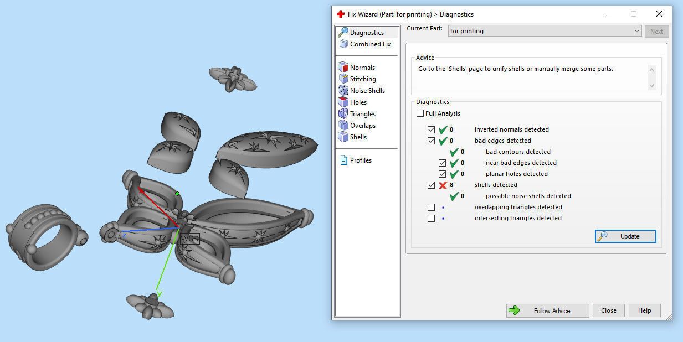Switch to the Holes page
This screenshot has width=683, height=342.
[x=358, y=102]
